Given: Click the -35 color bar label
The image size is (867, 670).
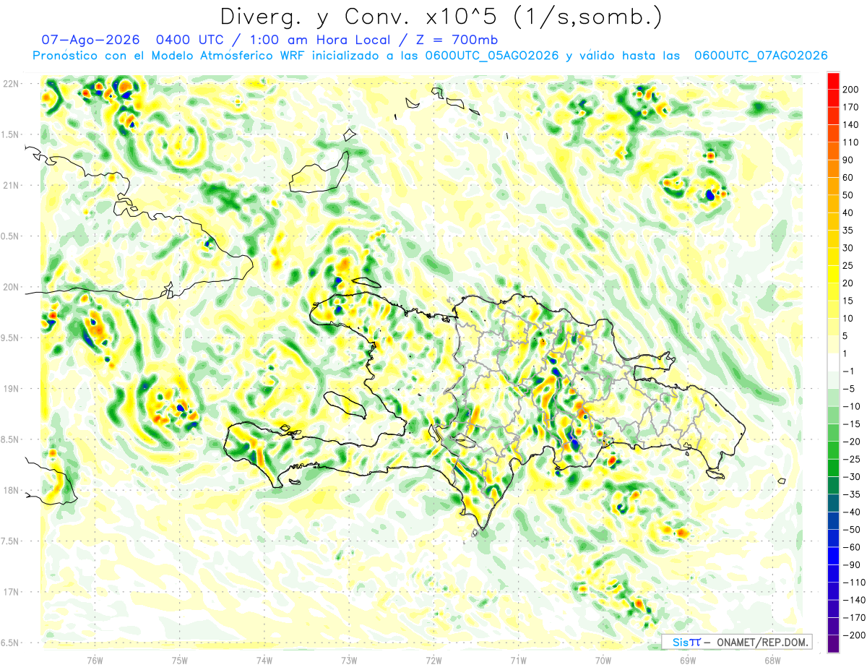Looking at the screenshot, I should tap(852, 494).
